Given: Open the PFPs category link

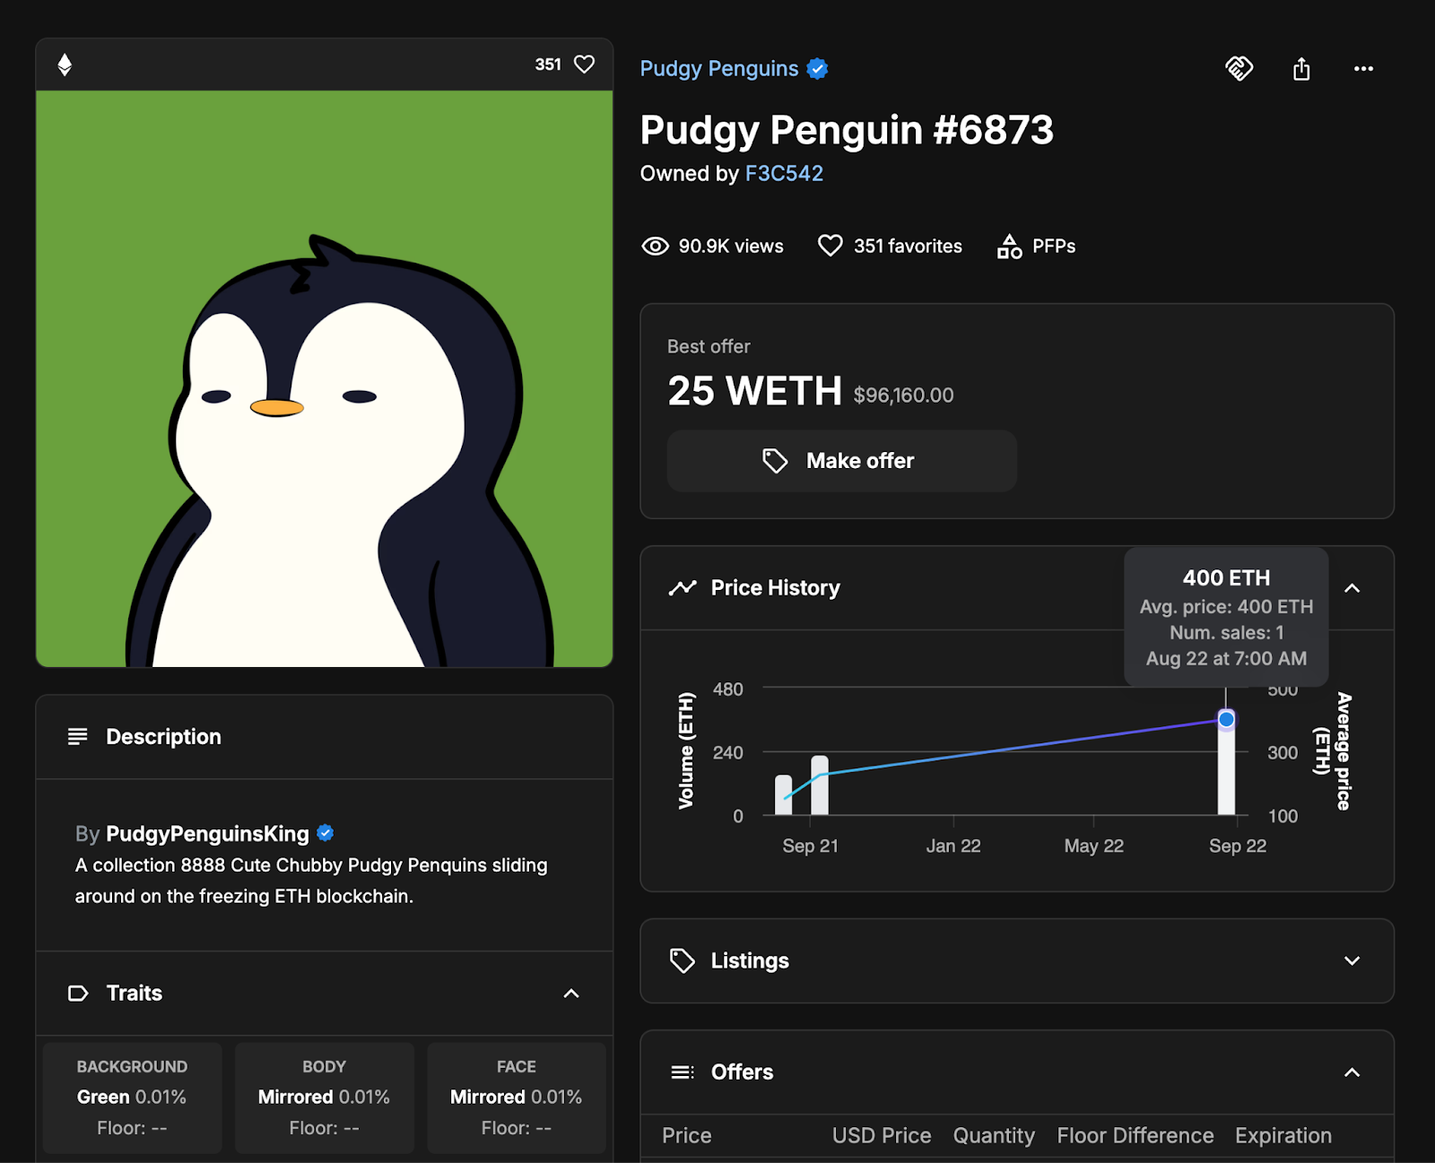Looking at the screenshot, I should click(1054, 246).
